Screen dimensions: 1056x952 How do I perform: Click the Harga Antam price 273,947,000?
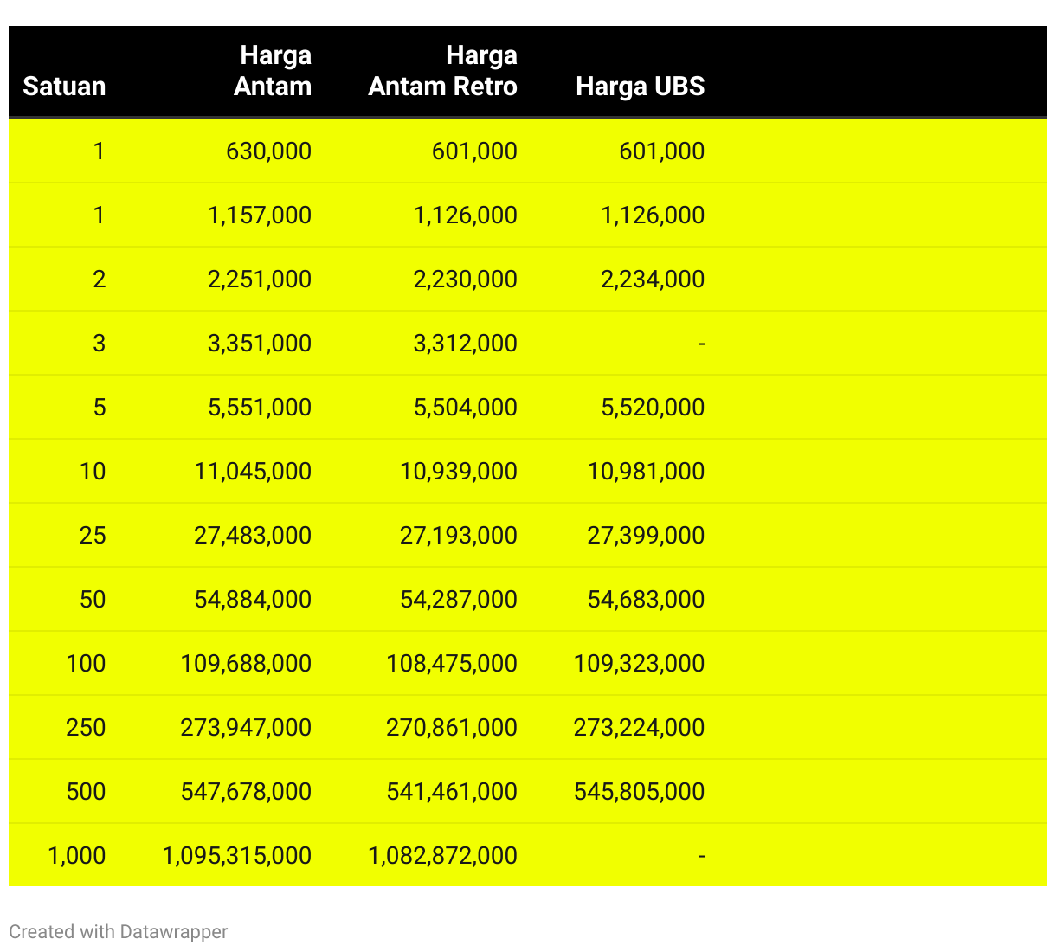[246, 728]
